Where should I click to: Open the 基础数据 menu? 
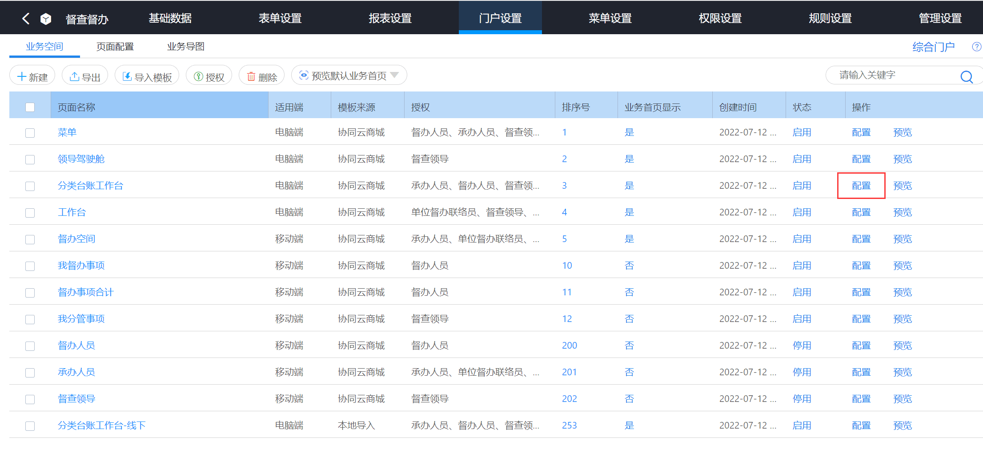(170, 18)
